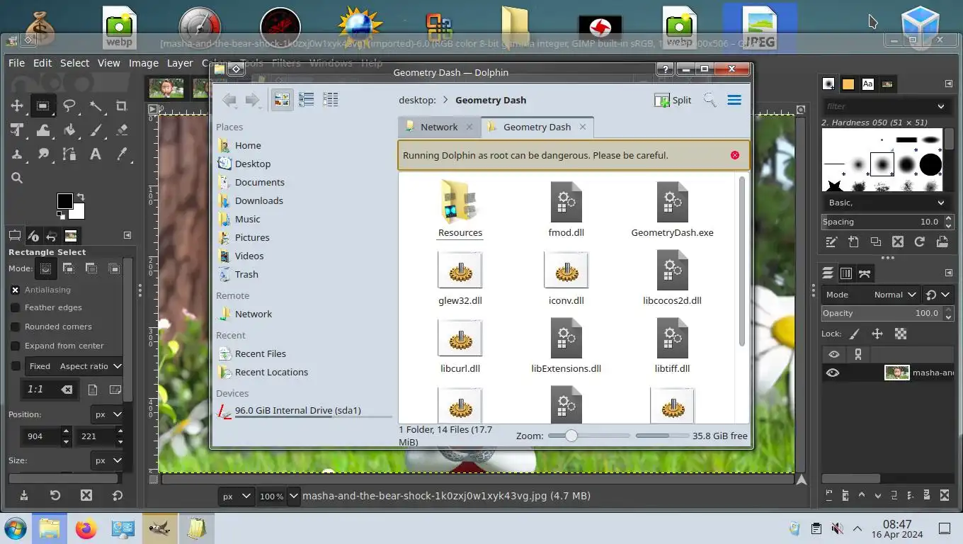The width and height of the screenshot is (963, 544).
Task: Switch Dolphin to Compact view mode
Action: click(306, 100)
